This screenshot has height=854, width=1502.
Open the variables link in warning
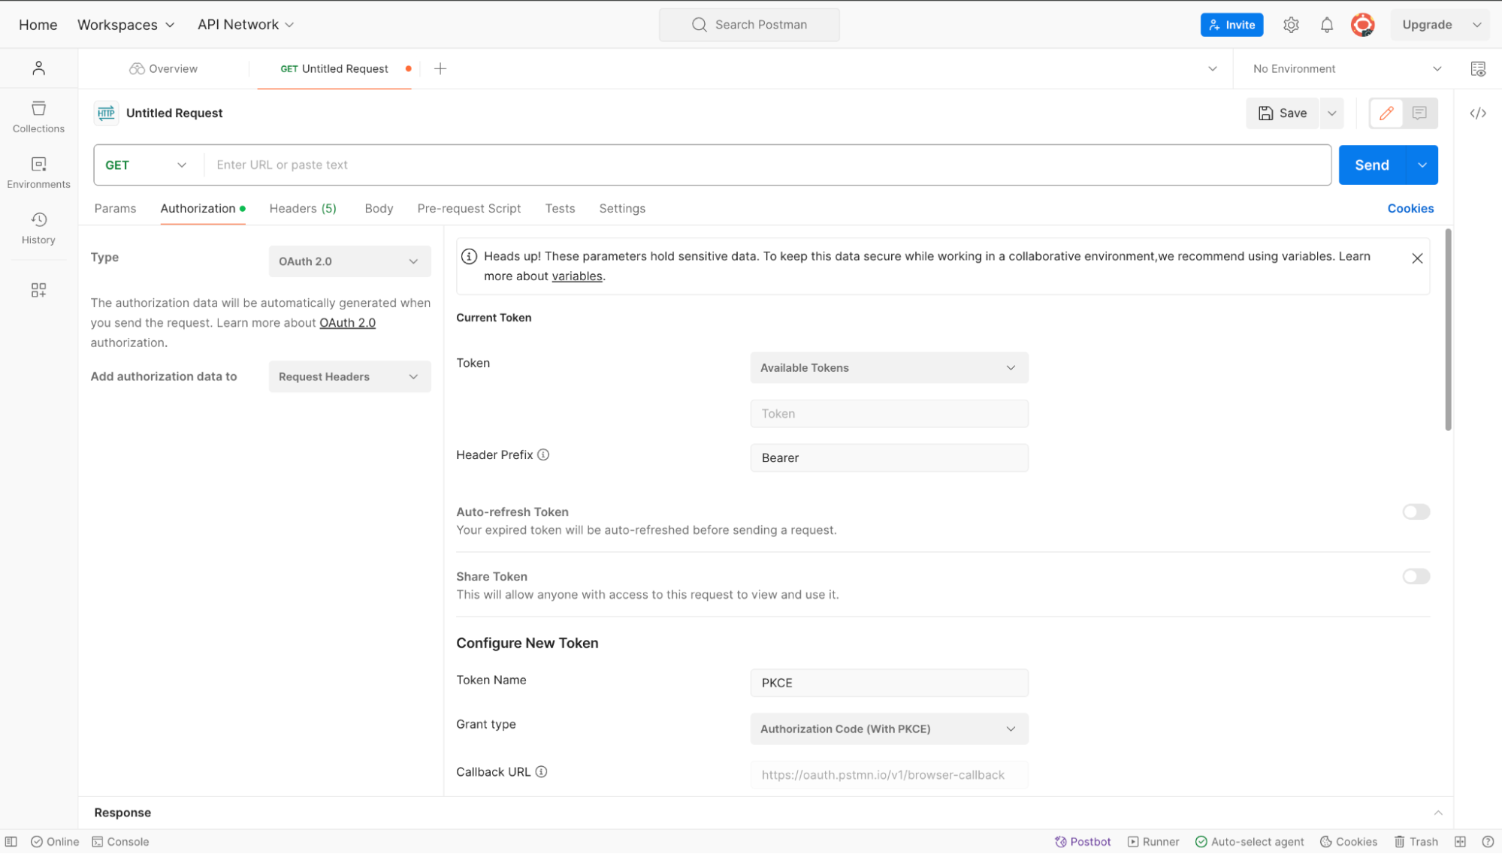click(x=576, y=276)
